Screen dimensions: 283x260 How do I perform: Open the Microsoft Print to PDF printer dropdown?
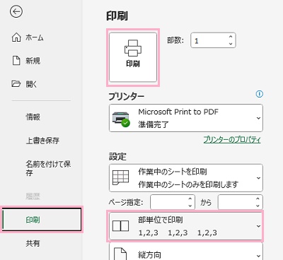186,118
